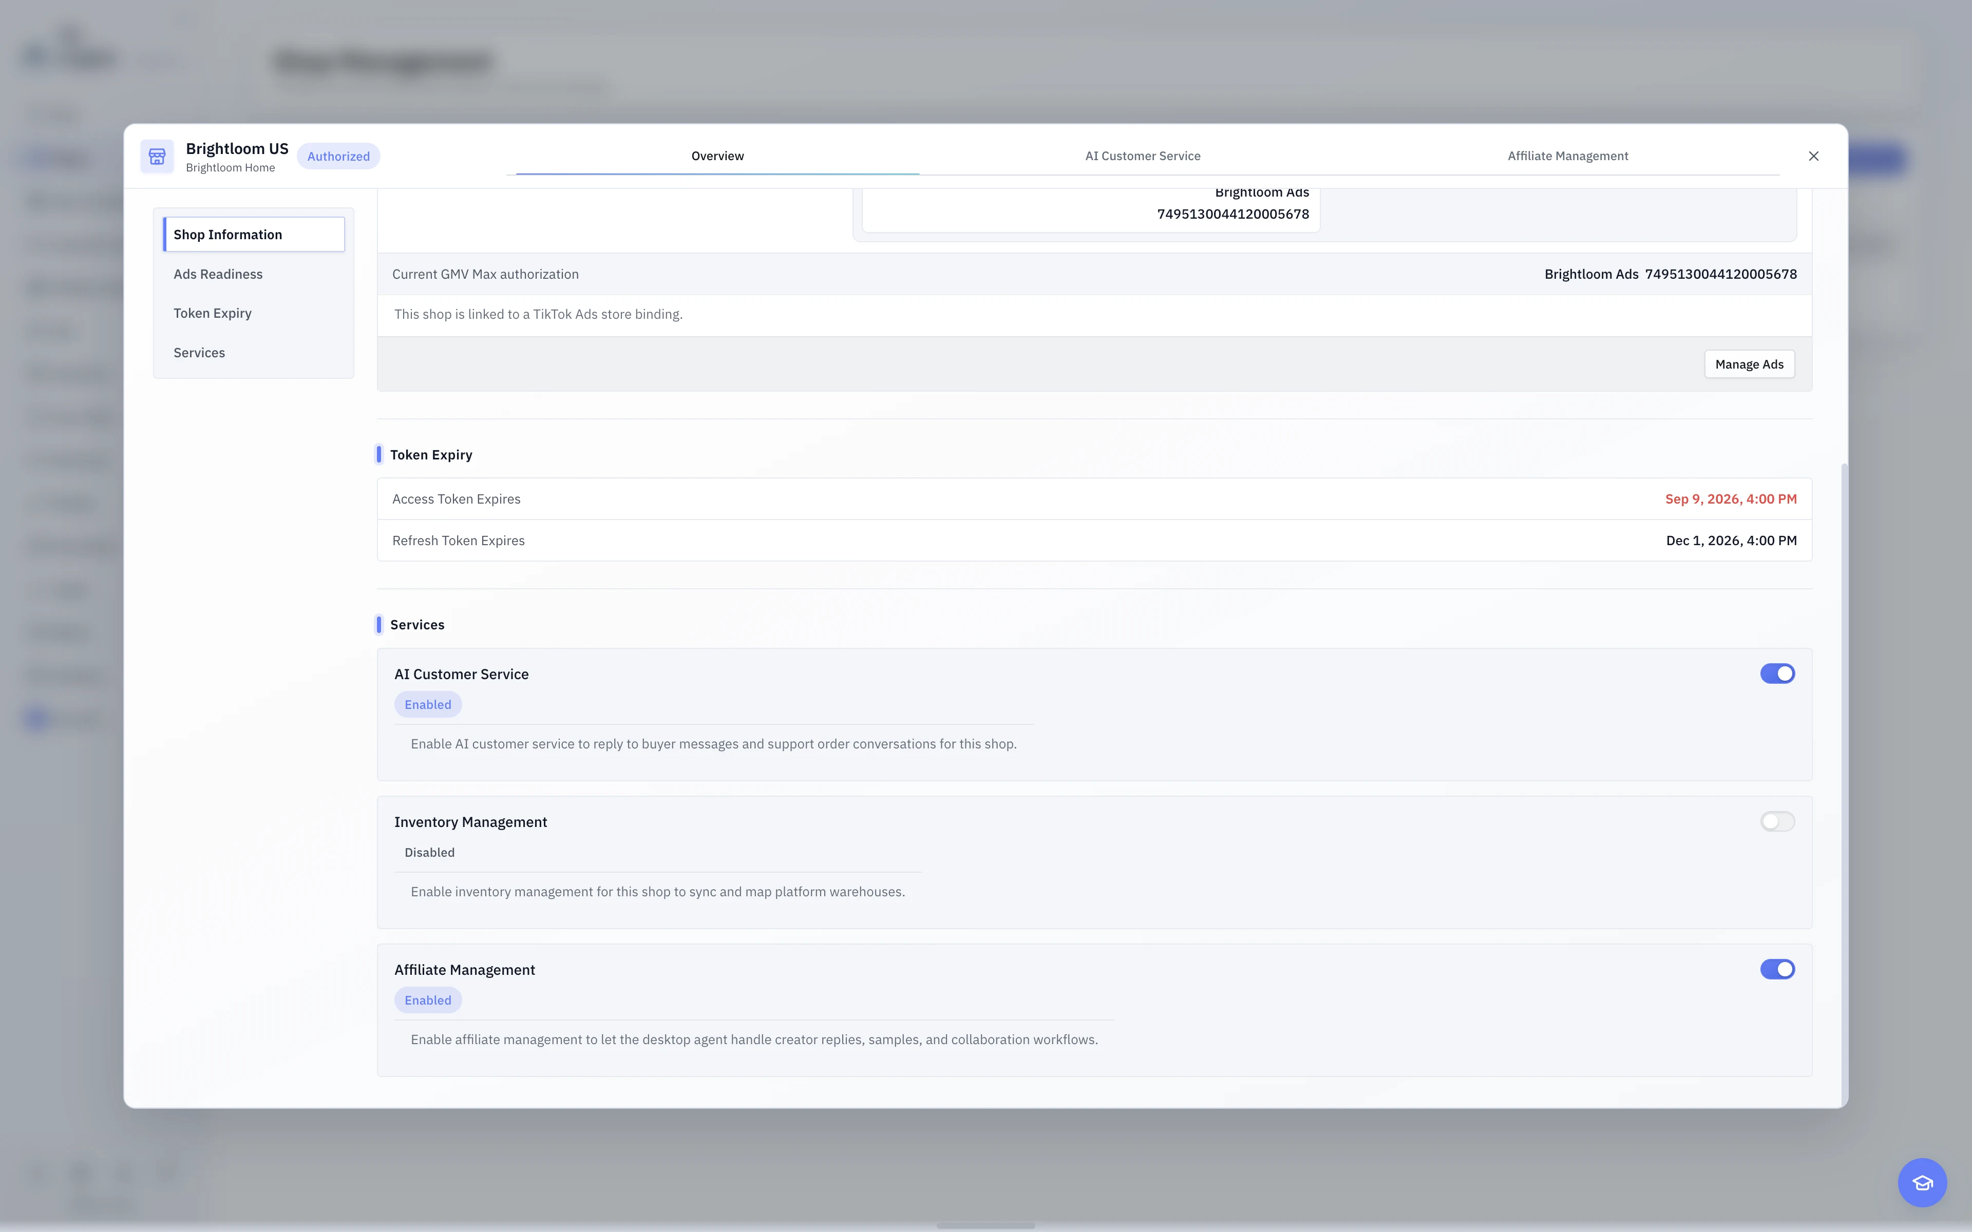This screenshot has width=1972, height=1232.
Task: Click the access token expiry date Sep 9, 2026
Action: [1730, 498]
